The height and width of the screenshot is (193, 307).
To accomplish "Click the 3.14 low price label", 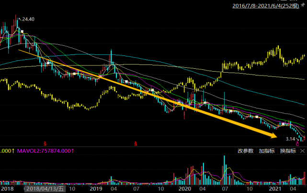I will coord(290,139).
